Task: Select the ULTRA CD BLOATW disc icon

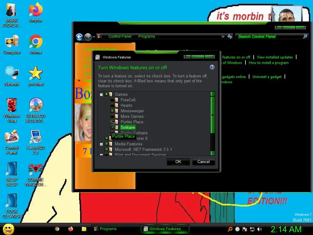Action: tap(35, 110)
